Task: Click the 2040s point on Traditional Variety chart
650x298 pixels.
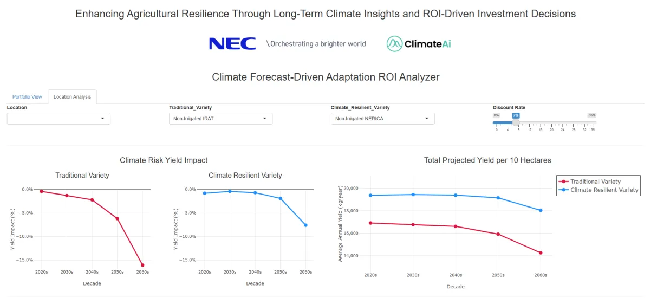Action: (92, 200)
